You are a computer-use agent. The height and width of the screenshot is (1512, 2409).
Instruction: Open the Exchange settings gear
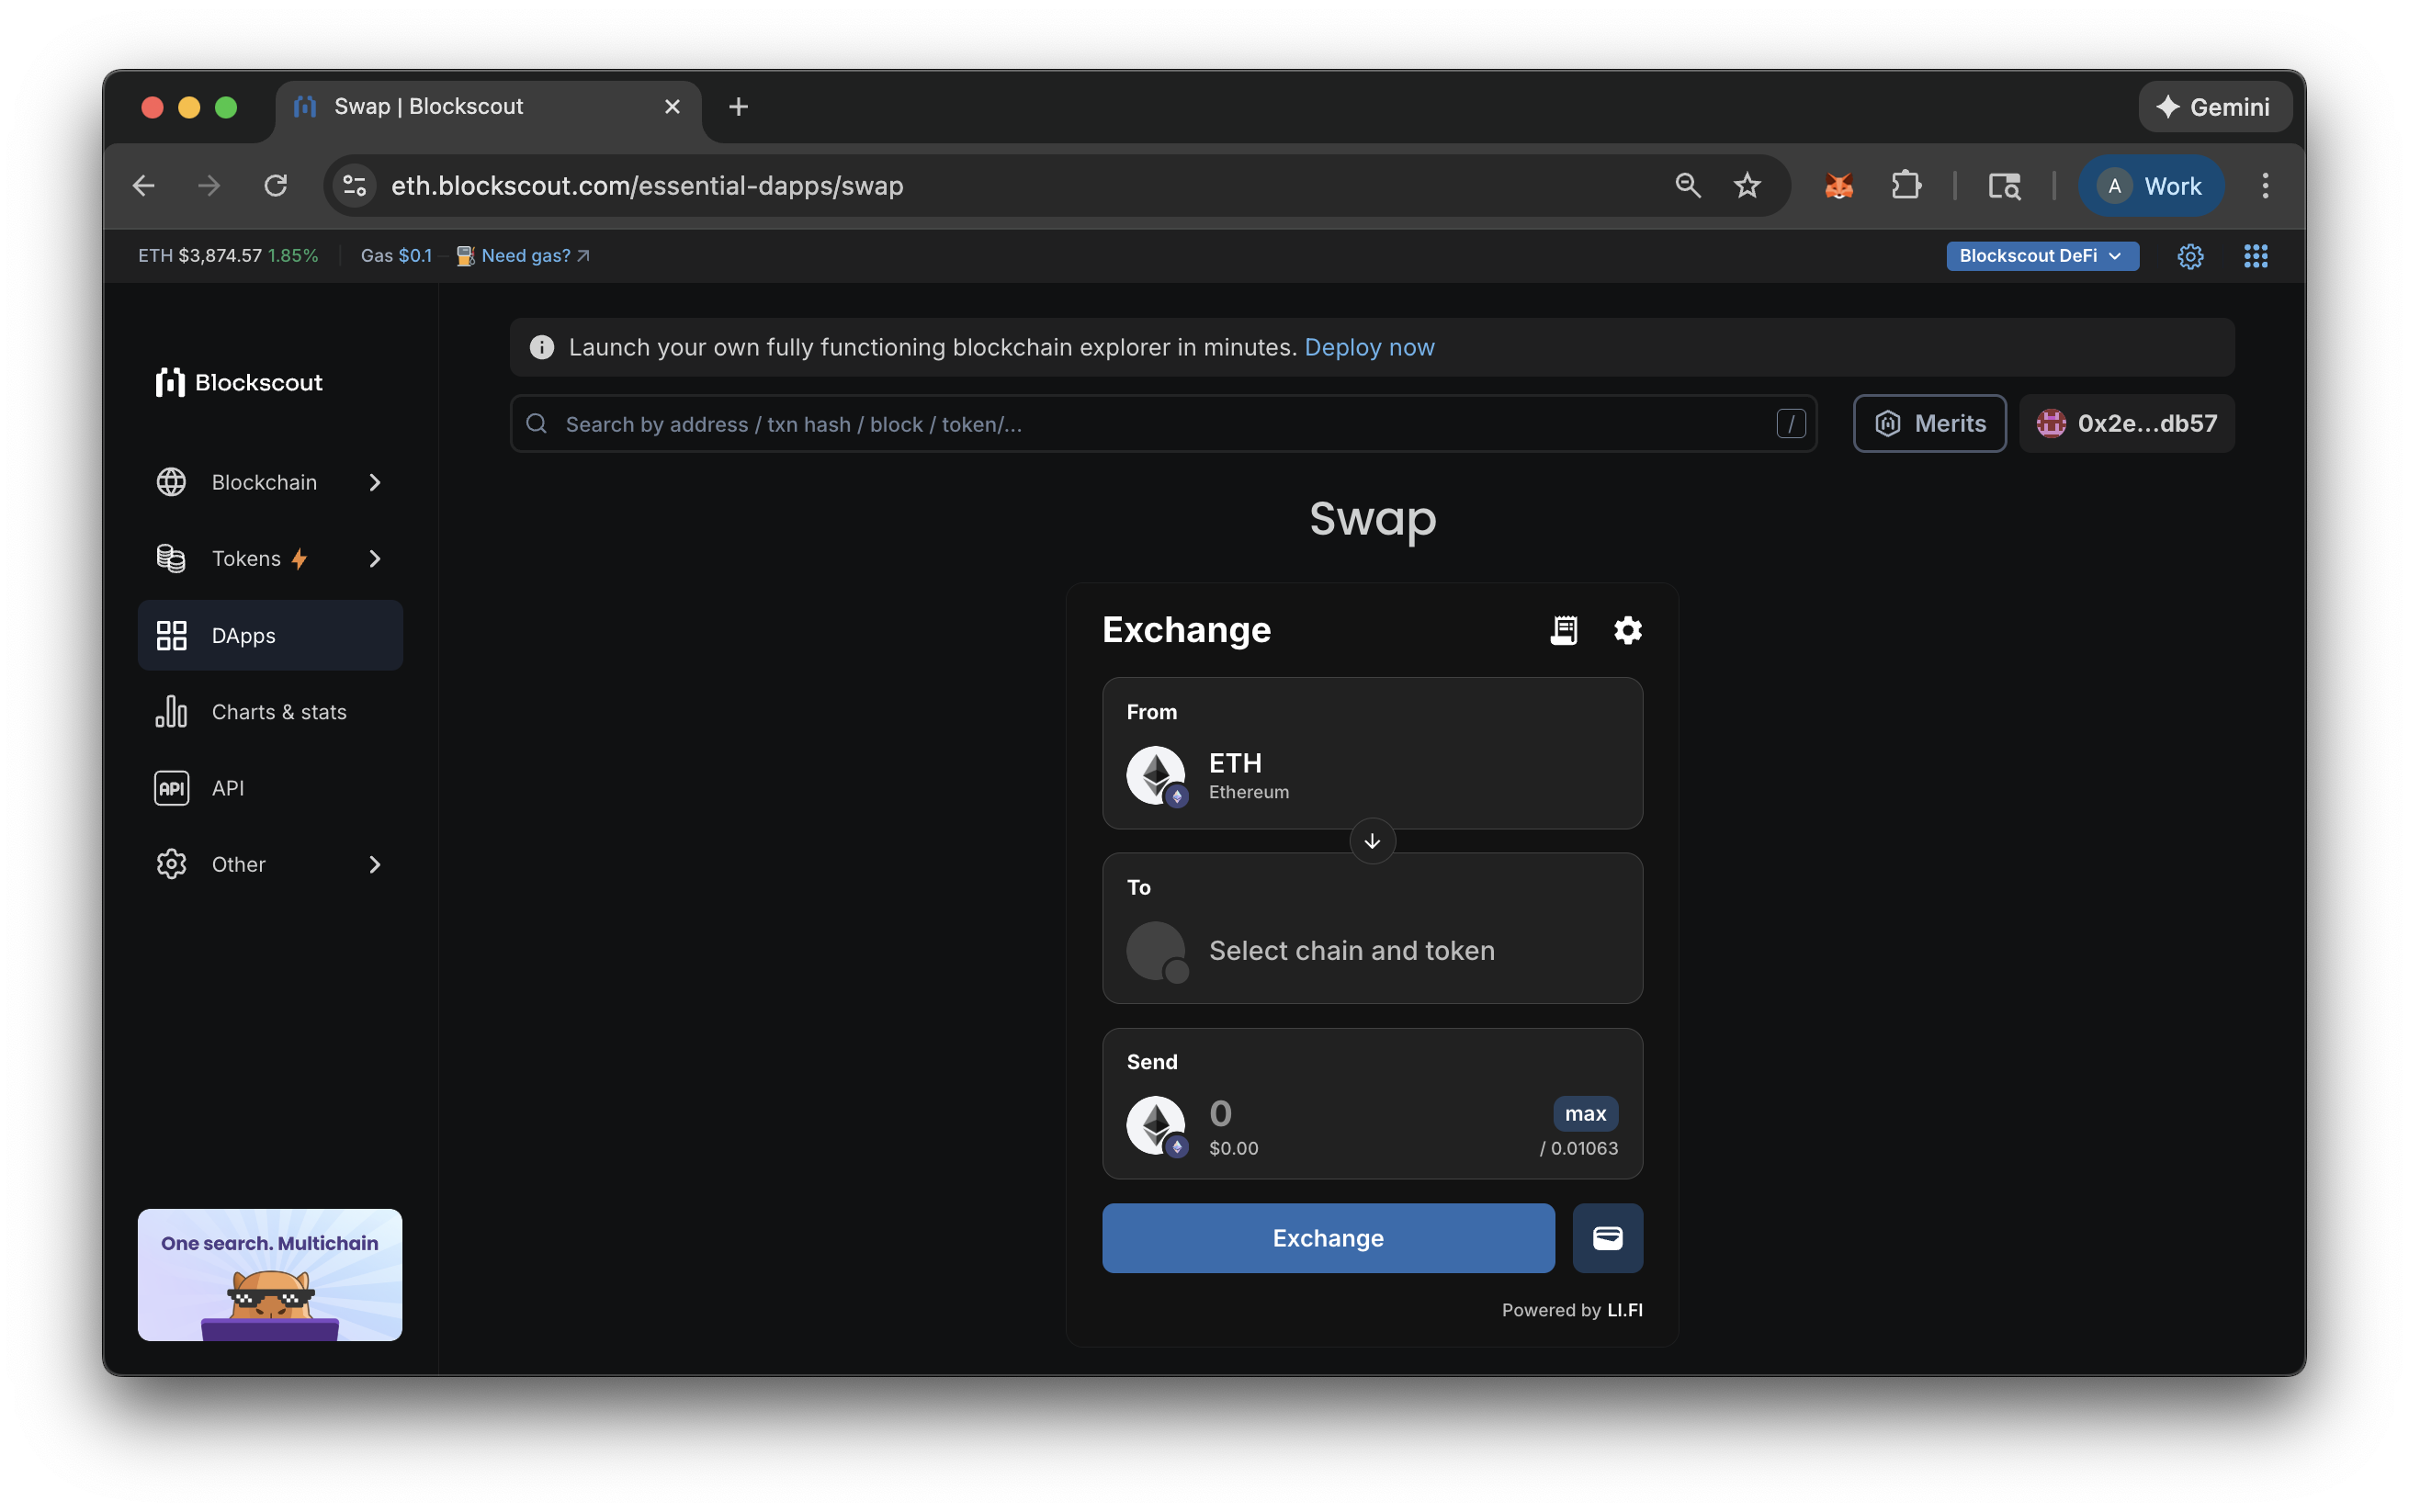1627,629
